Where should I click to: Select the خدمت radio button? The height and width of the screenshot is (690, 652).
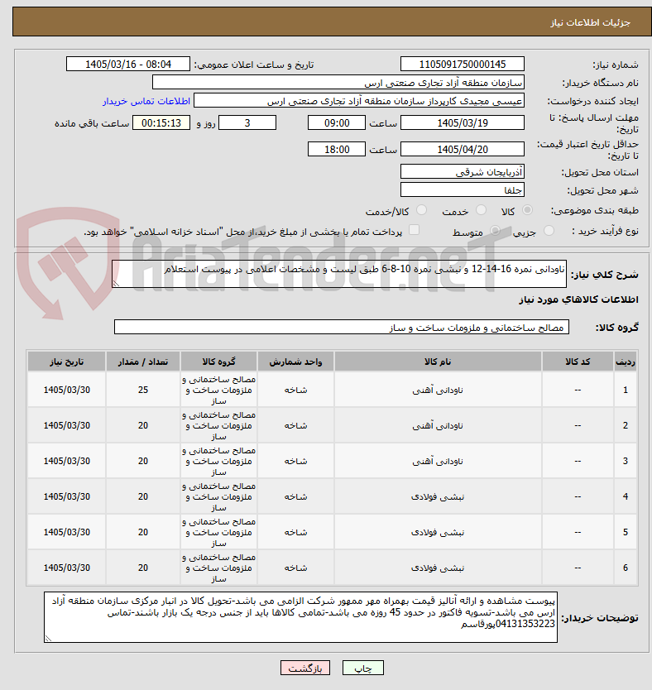click(x=482, y=210)
